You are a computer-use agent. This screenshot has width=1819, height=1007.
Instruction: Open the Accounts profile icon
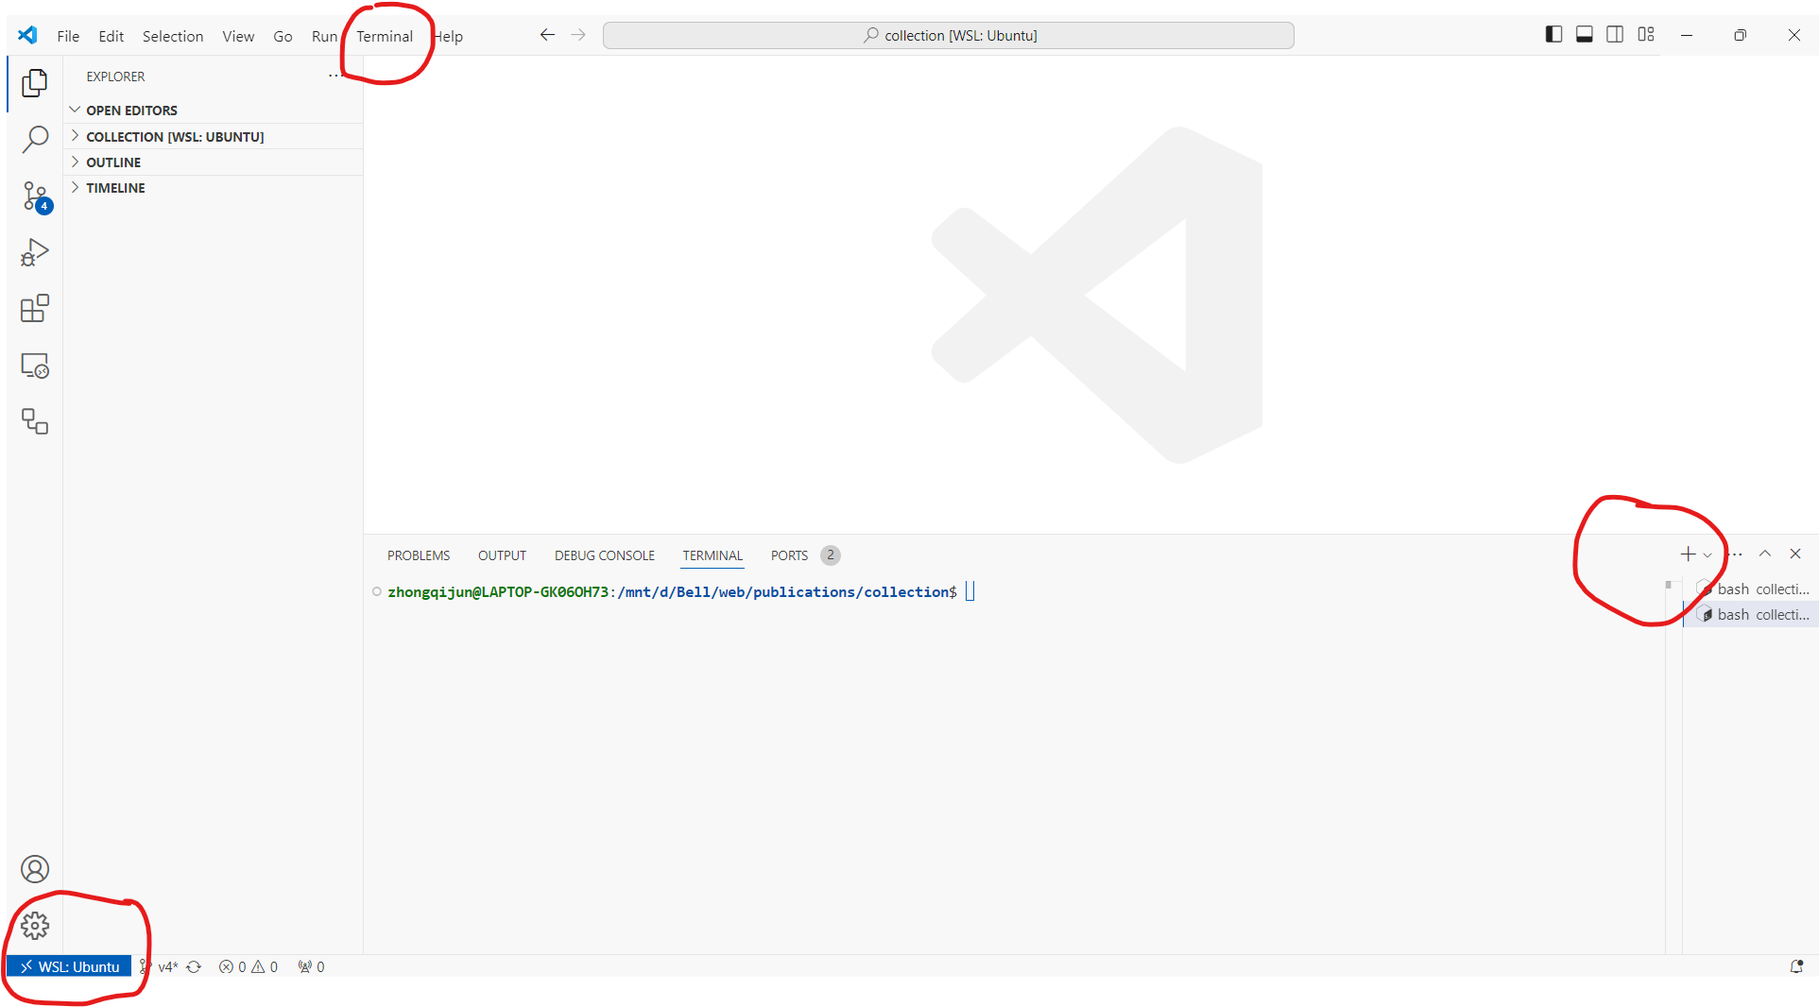pos(35,869)
